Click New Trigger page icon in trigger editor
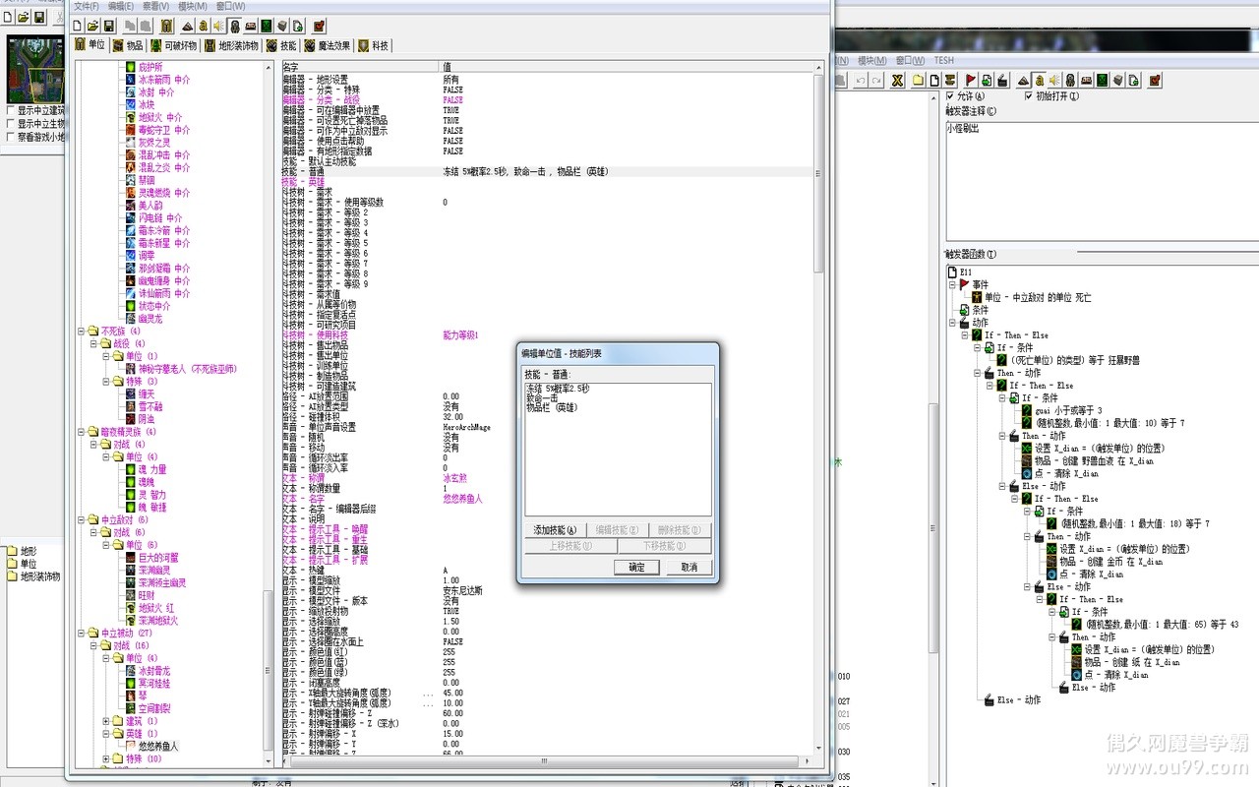Viewport: 1259px width, 787px height. [934, 80]
